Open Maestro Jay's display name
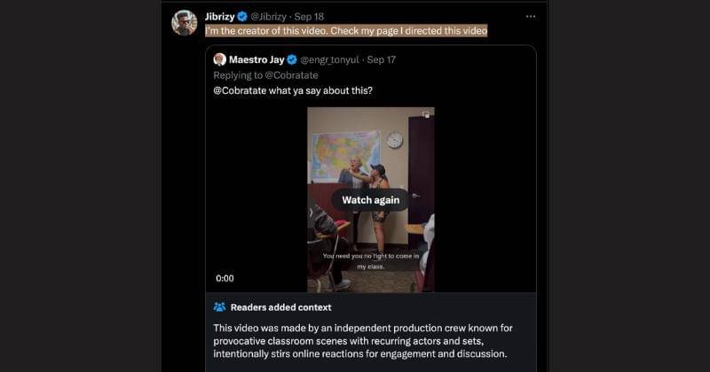The width and height of the screenshot is (710, 372). tap(255, 59)
